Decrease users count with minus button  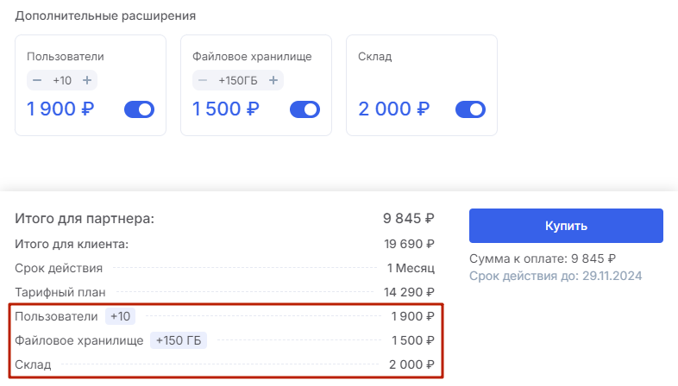click(37, 80)
